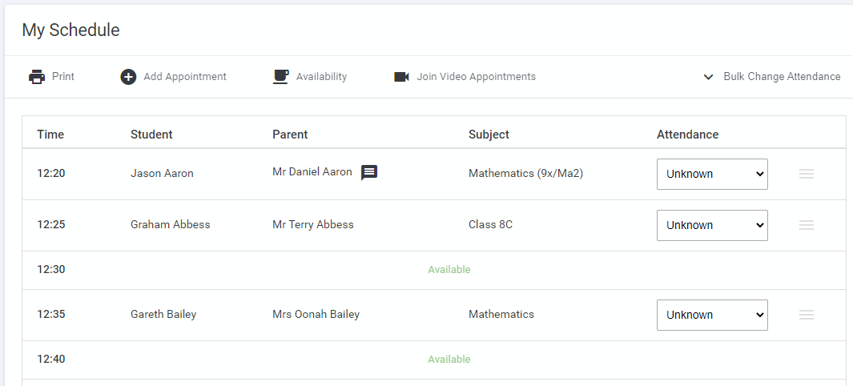Click the video camera icon
The height and width of the screenshot is (386, 853).
pos(401,77)
